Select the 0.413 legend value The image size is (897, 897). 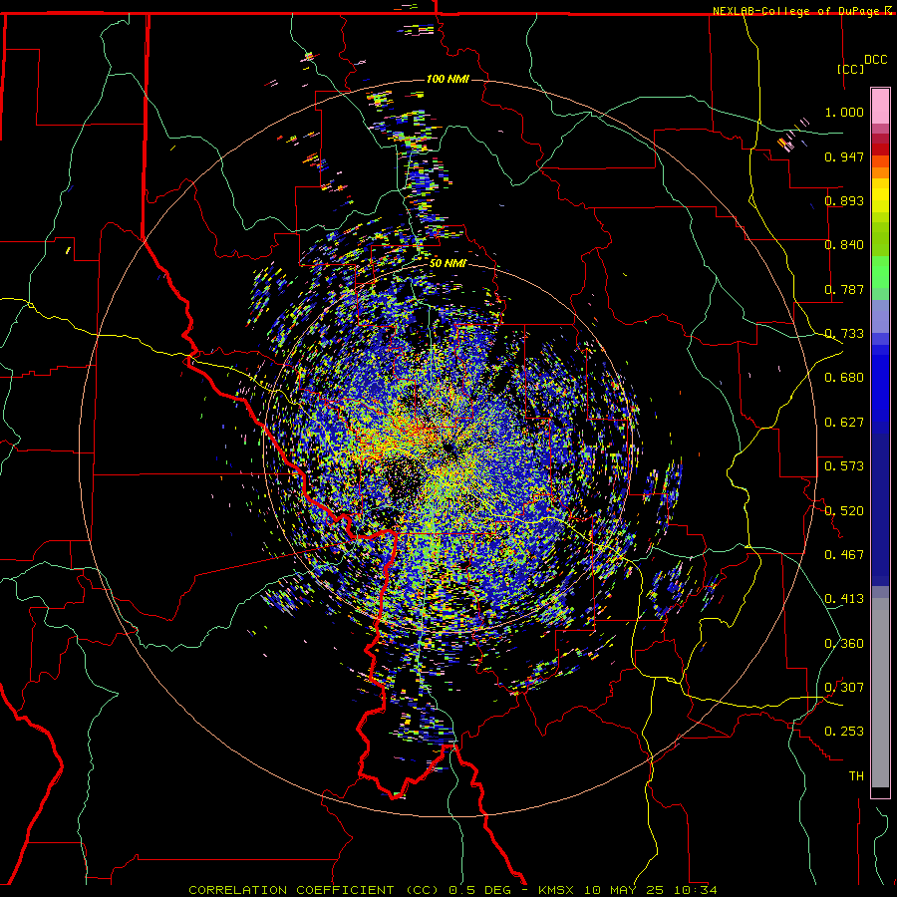[x=844, y=599]
